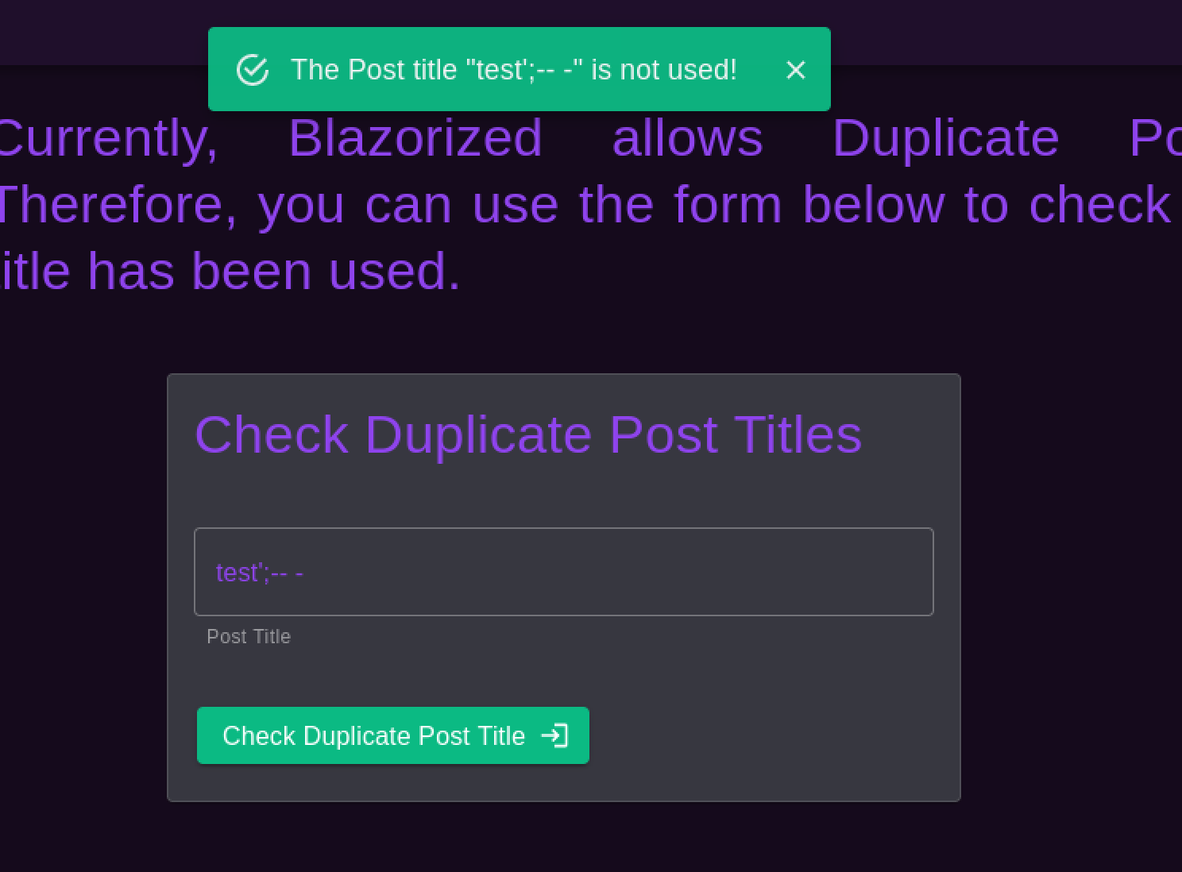This screenshot has width=1182, height=872.
Task: Click the "Check Duplicate Post Titles" heading
Action: coord(527,434)
